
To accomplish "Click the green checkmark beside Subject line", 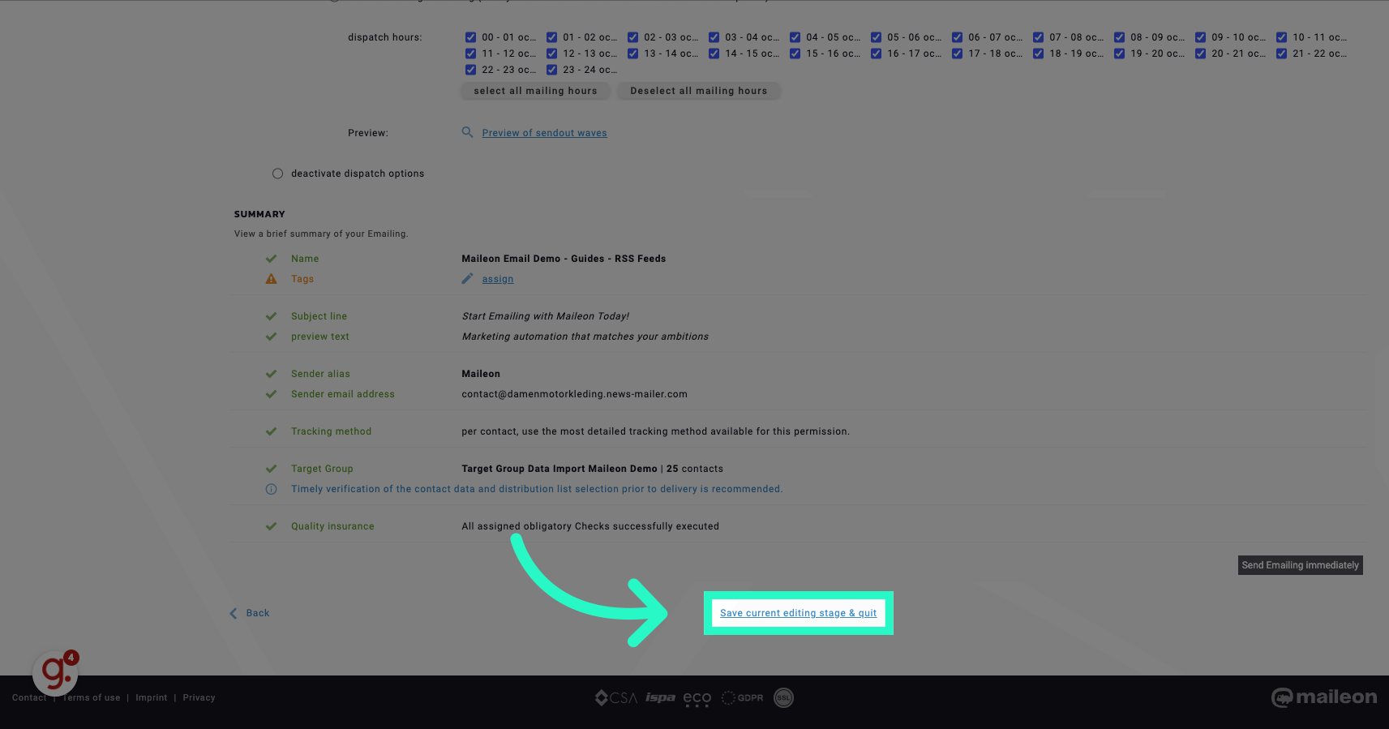I will tap(272, 316).
